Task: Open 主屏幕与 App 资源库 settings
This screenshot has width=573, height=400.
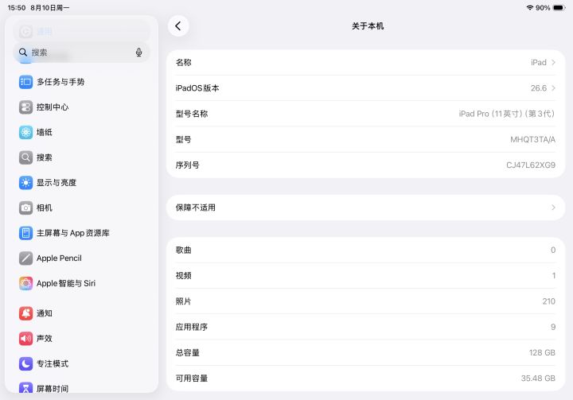Action: point(81,233)
